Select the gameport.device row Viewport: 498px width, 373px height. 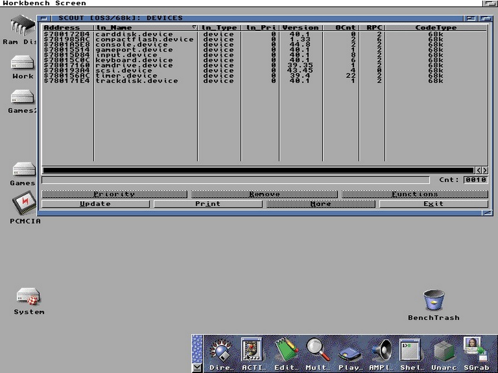pyautogui.click(x=264, y=50)
